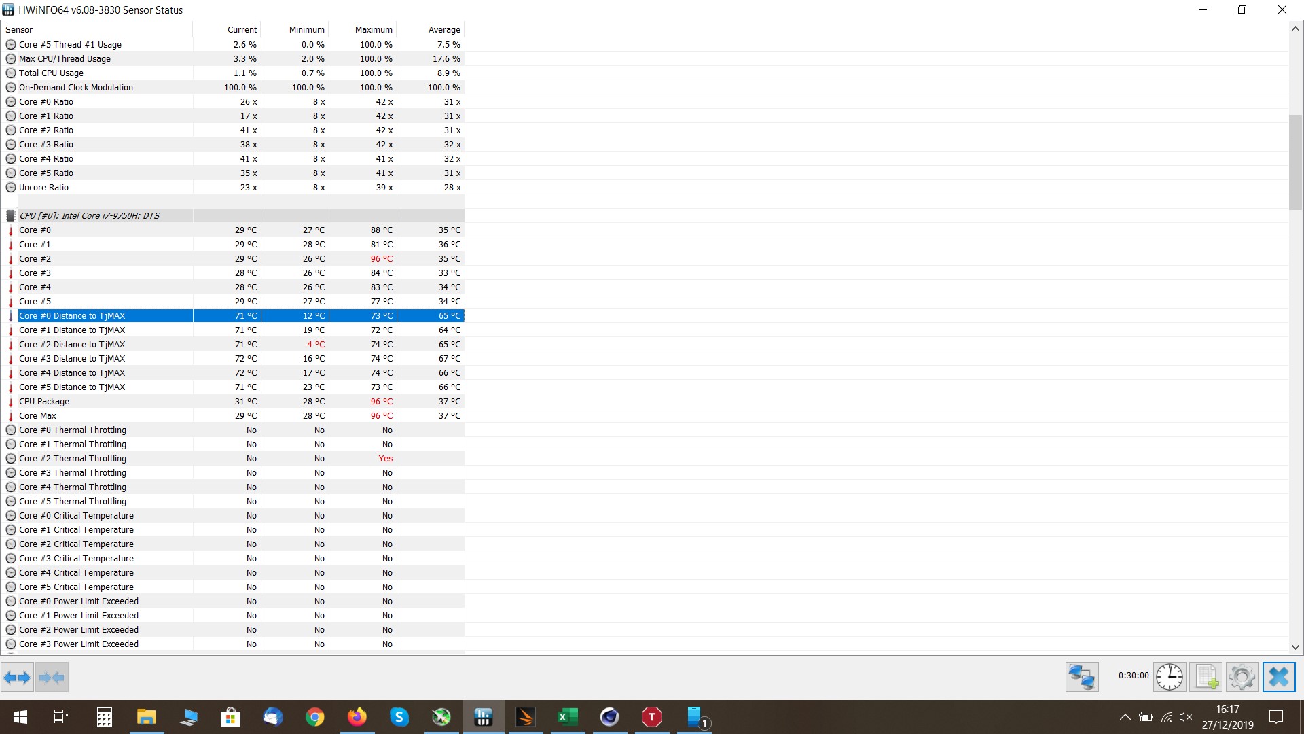Select On-Demand Clock Modulation row
The image size is (1304, 734).
tap(234, 87)
